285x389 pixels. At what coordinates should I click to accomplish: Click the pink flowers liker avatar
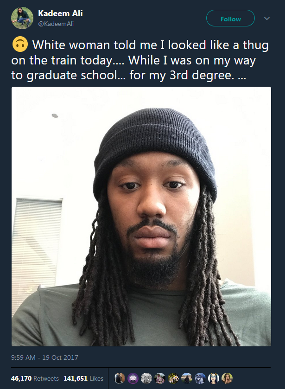pos(173,378)
